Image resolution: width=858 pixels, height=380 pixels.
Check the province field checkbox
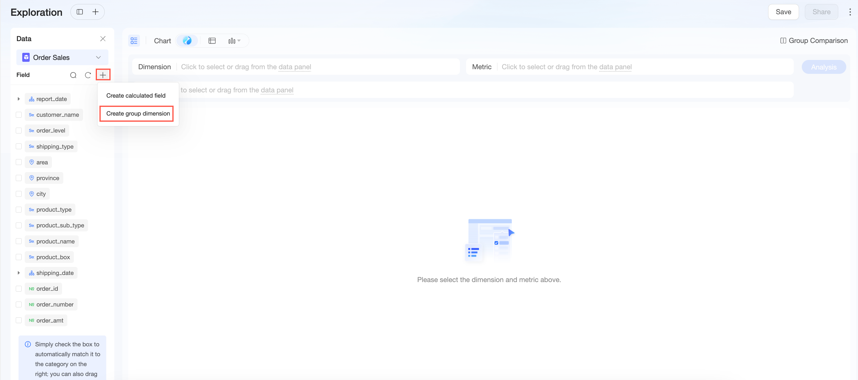(x=19, y=178)
